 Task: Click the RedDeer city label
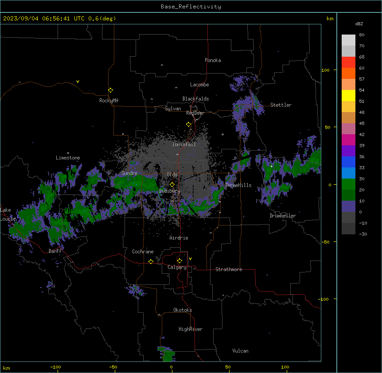click(x=195, y=113)
